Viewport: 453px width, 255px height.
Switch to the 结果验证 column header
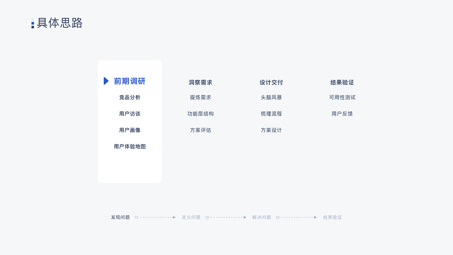[342, 82]
